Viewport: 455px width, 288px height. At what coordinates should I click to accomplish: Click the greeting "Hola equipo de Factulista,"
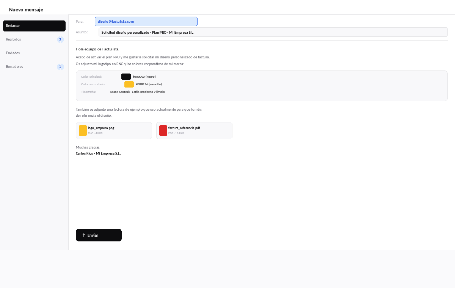point(97,49)
